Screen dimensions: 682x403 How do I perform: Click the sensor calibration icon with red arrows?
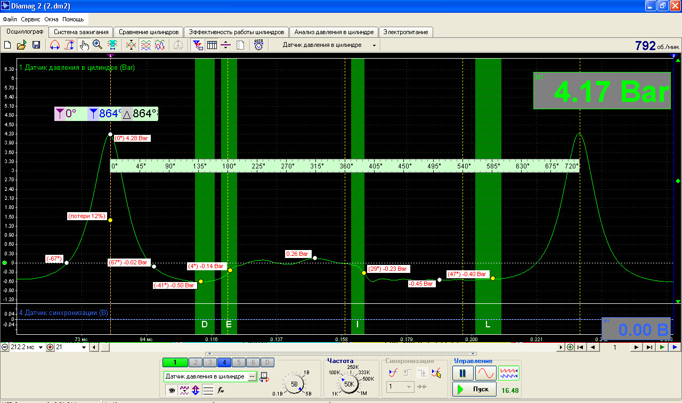click(x=264, y=377)
